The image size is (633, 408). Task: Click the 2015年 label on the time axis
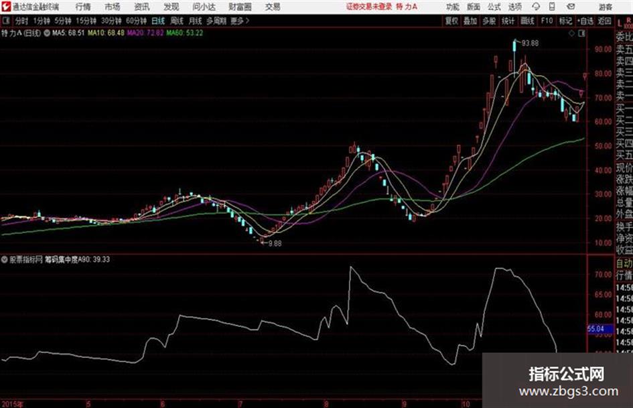[13, 404]
